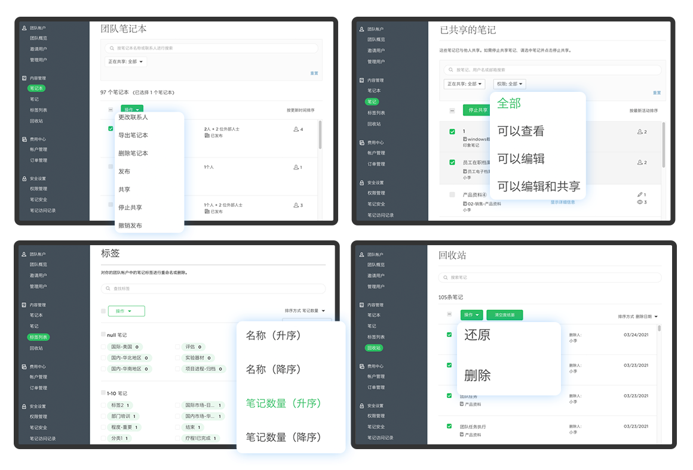Image resolution: width=693 pixels, height=470 pixels.
Task: Expand the 权限: 全部 filter dropdown
Action: point(510,84)
